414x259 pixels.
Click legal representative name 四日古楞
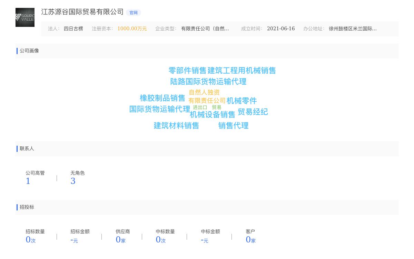point(73,29)
